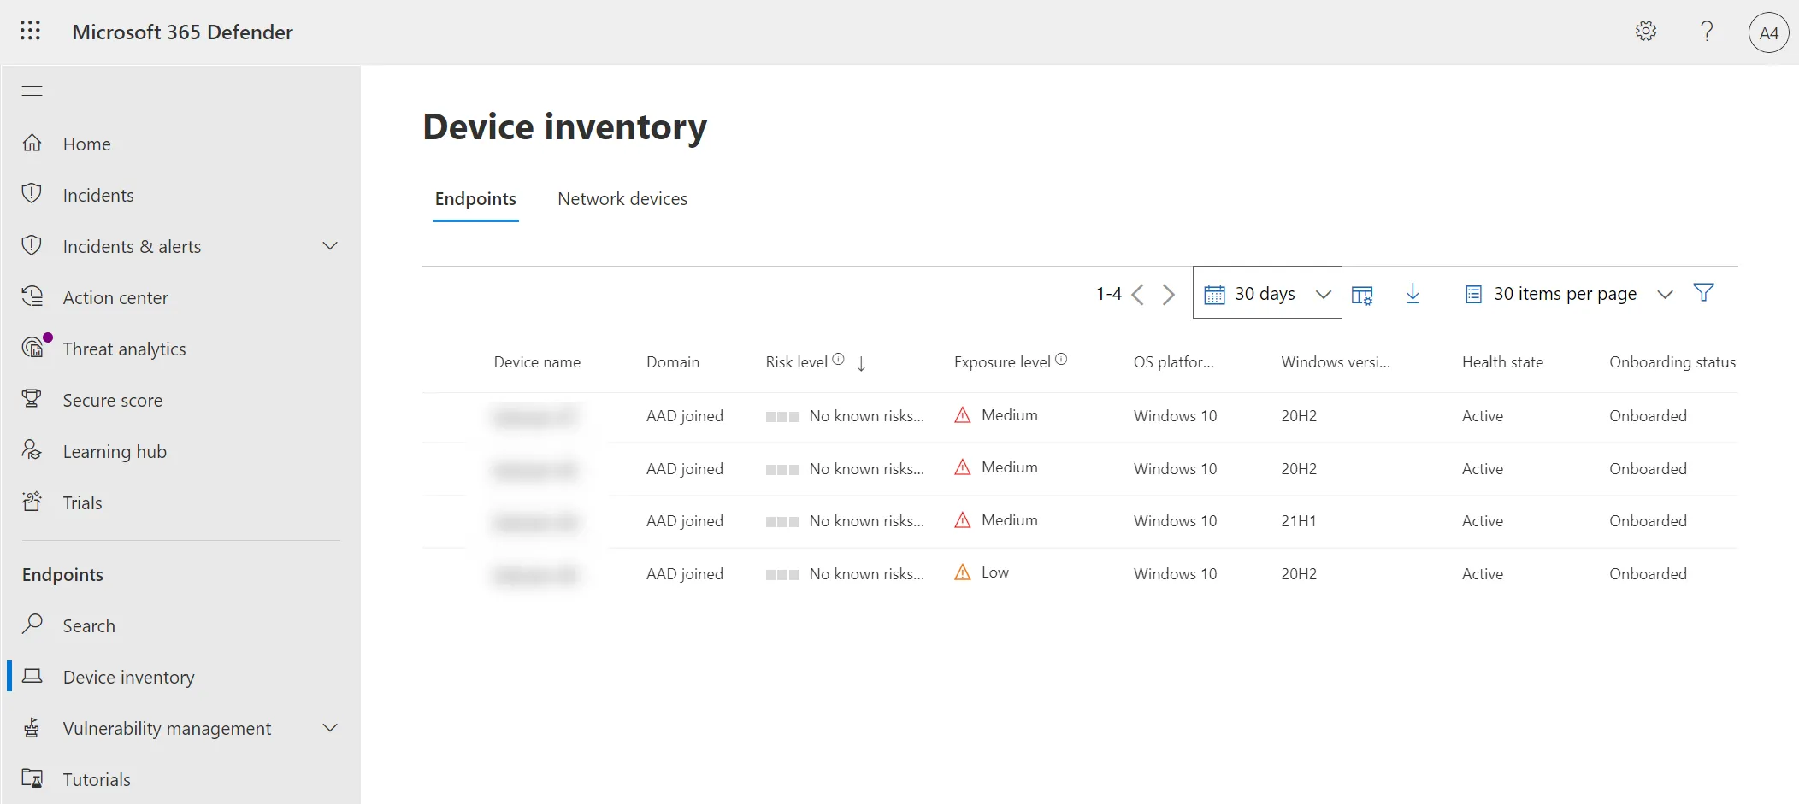Click the Tutorials icon
Image resolution: width=1799 pixels, height=804 pixels.
(x=32, y=778)
